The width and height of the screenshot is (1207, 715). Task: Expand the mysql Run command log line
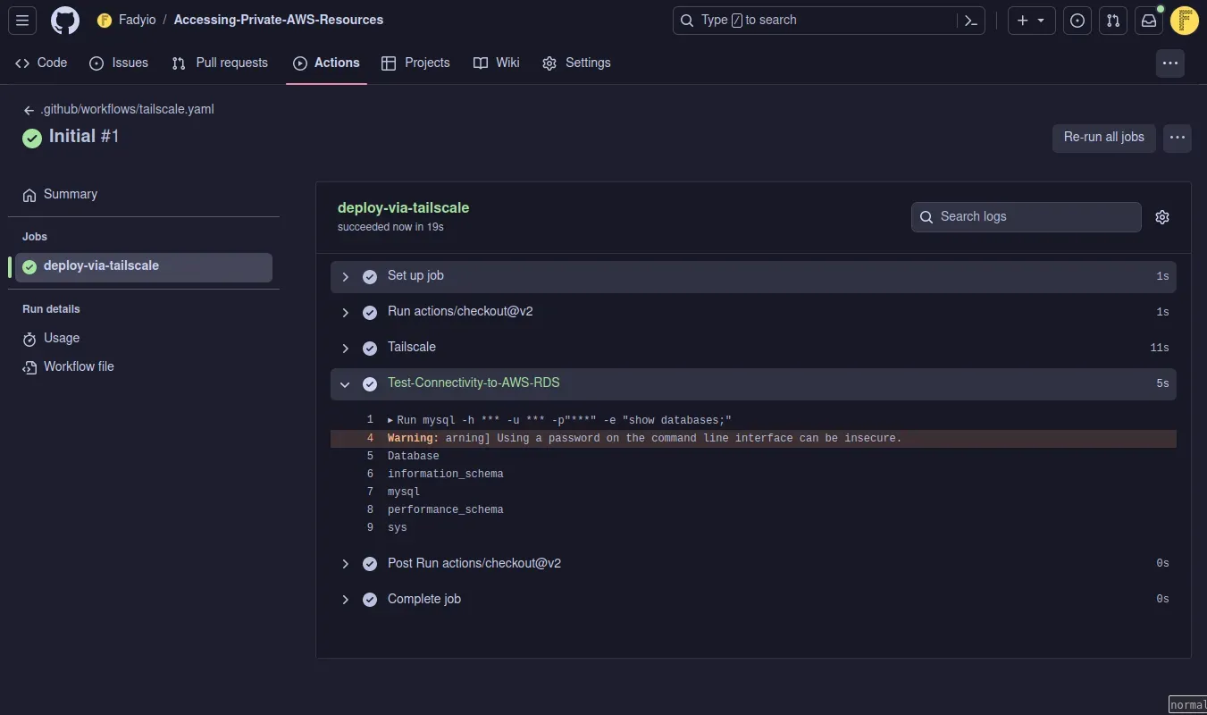[390, 420]
